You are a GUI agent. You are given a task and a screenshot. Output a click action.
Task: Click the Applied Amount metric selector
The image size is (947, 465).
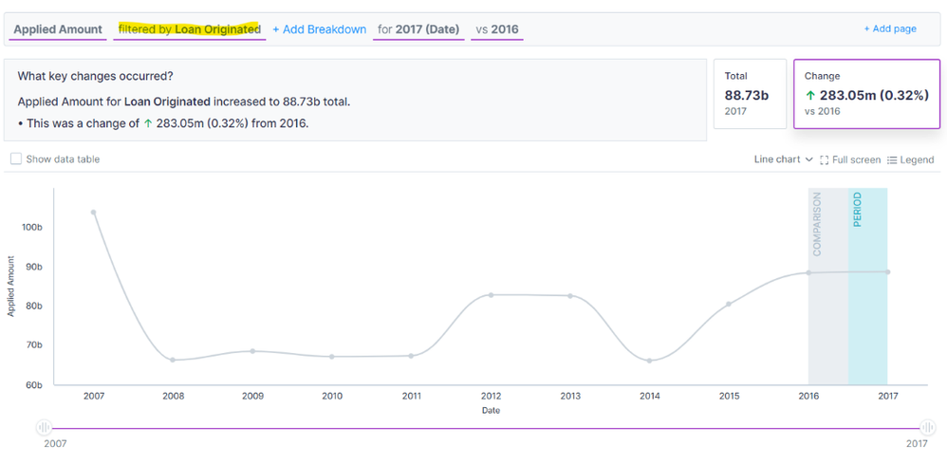[58, 29]
